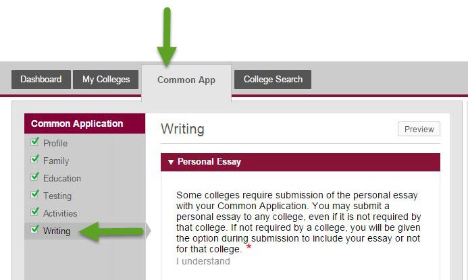Collapse the Personal Essay section triangle
The image size is (468, 280).
tap(171, 162)
